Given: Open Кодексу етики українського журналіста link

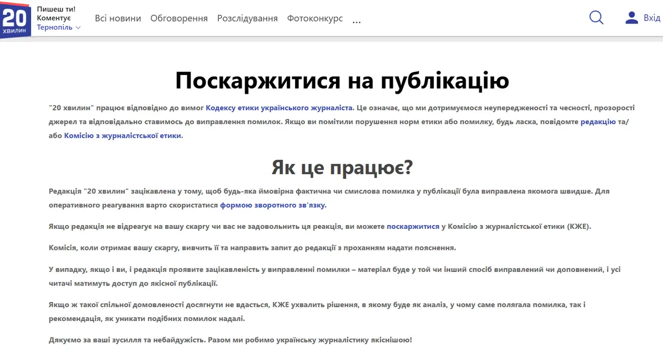Looking at the screenshot, I should pos(280,108).
